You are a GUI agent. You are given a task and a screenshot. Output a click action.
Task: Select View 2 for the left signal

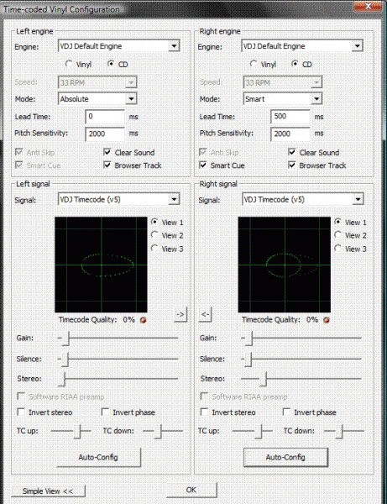coord(154,235)
